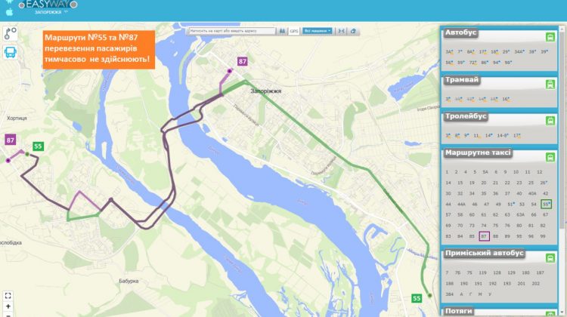Screen dimensions: 567x317
Task: Select trolleybus route 11
Action: click(477, 136)
